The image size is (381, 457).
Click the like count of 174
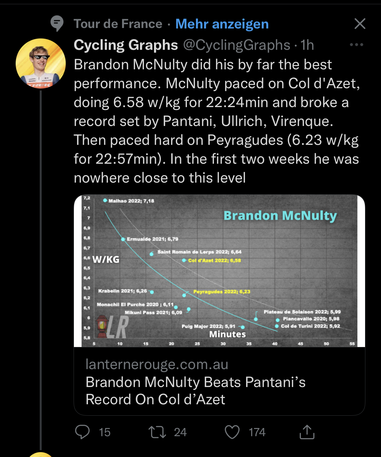point(257,432)
